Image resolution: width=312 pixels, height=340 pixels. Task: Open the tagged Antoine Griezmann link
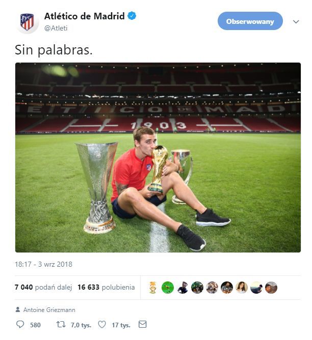coord(49,310)
